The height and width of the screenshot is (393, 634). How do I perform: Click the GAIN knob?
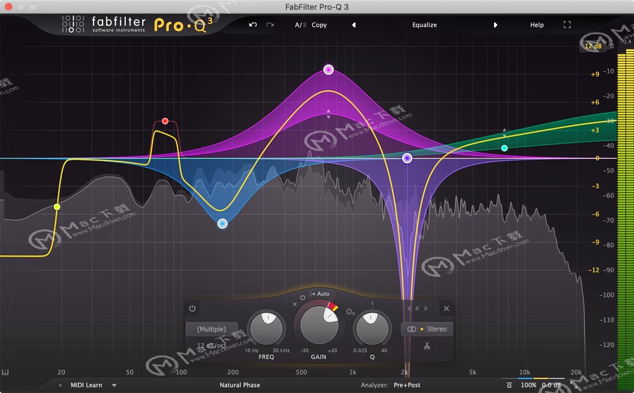click(x=319, y=325)
